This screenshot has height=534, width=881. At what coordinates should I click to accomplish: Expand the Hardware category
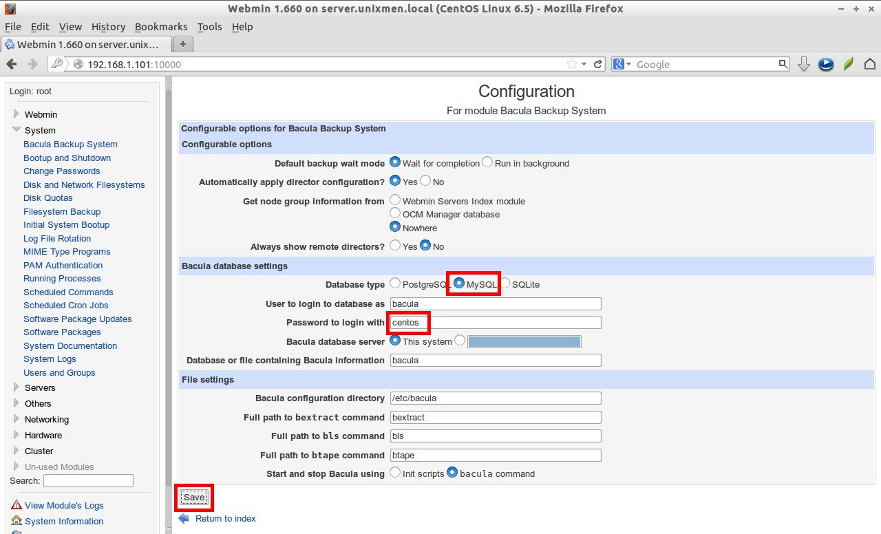point(17,435)
